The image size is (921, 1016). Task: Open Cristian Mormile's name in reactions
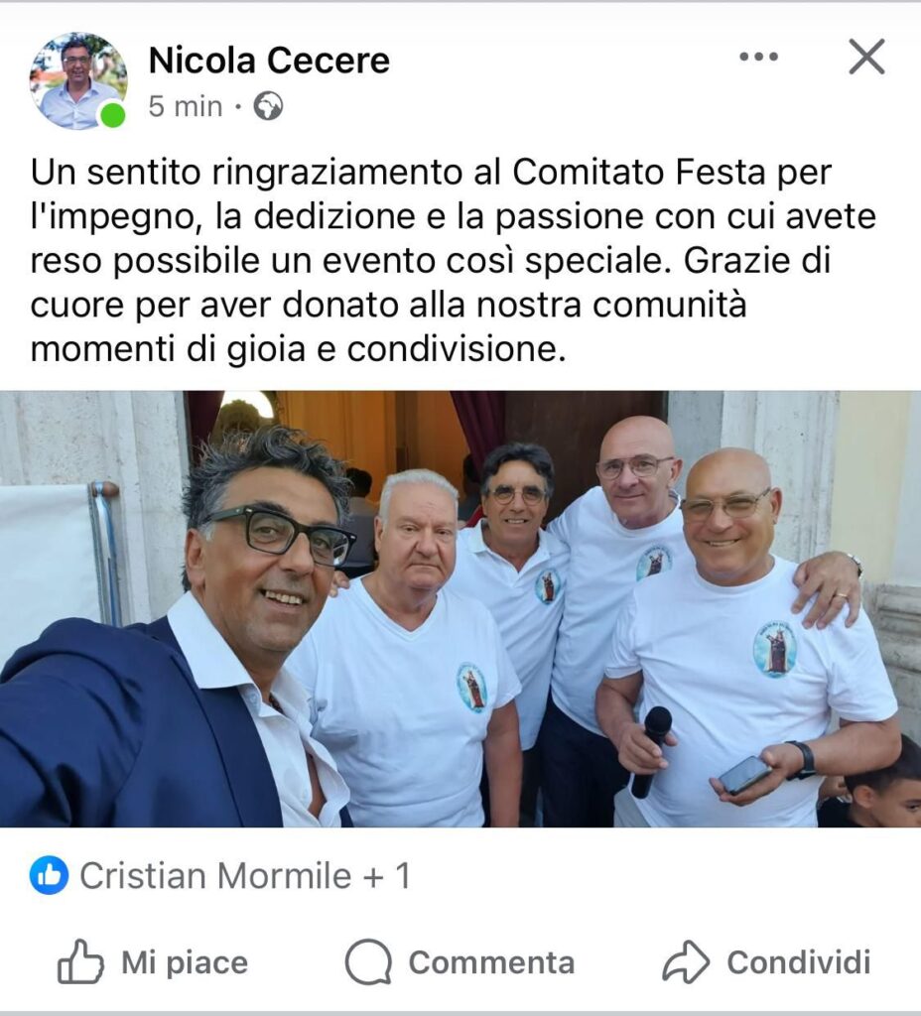click(x=215, y=876)
